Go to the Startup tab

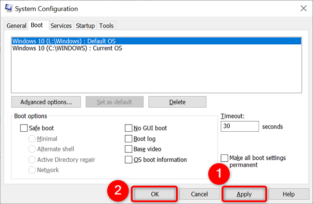(x=85, y=25)
